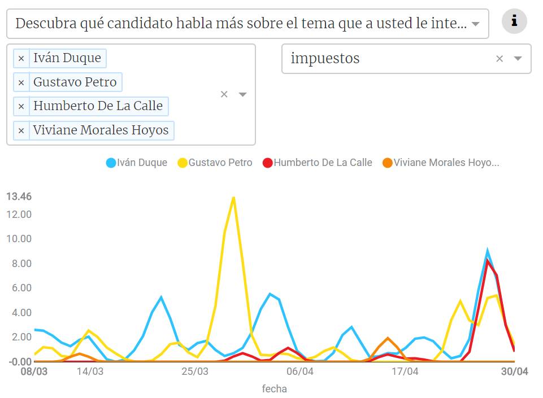
Task: Open the 'Descubra qué candidato' dropdown
Action: coord(476,24)
